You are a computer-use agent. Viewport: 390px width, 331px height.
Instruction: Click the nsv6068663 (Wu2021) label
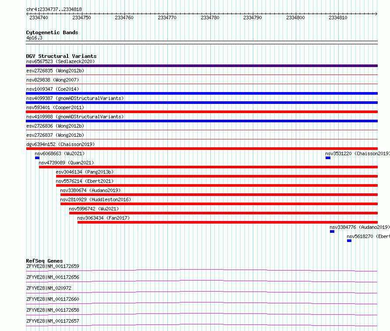point(60,153)
